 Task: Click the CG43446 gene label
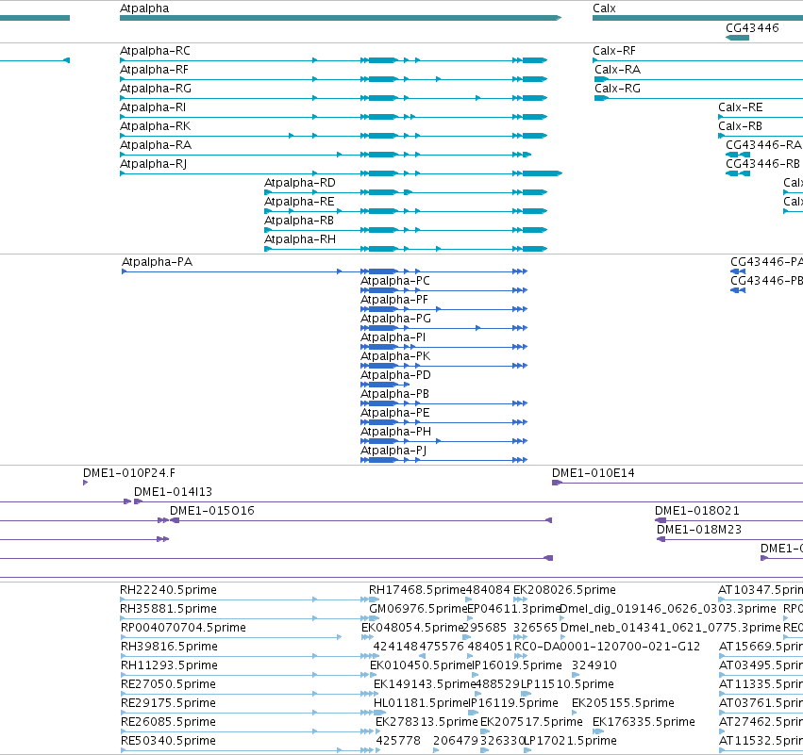[x=752, y=27]
